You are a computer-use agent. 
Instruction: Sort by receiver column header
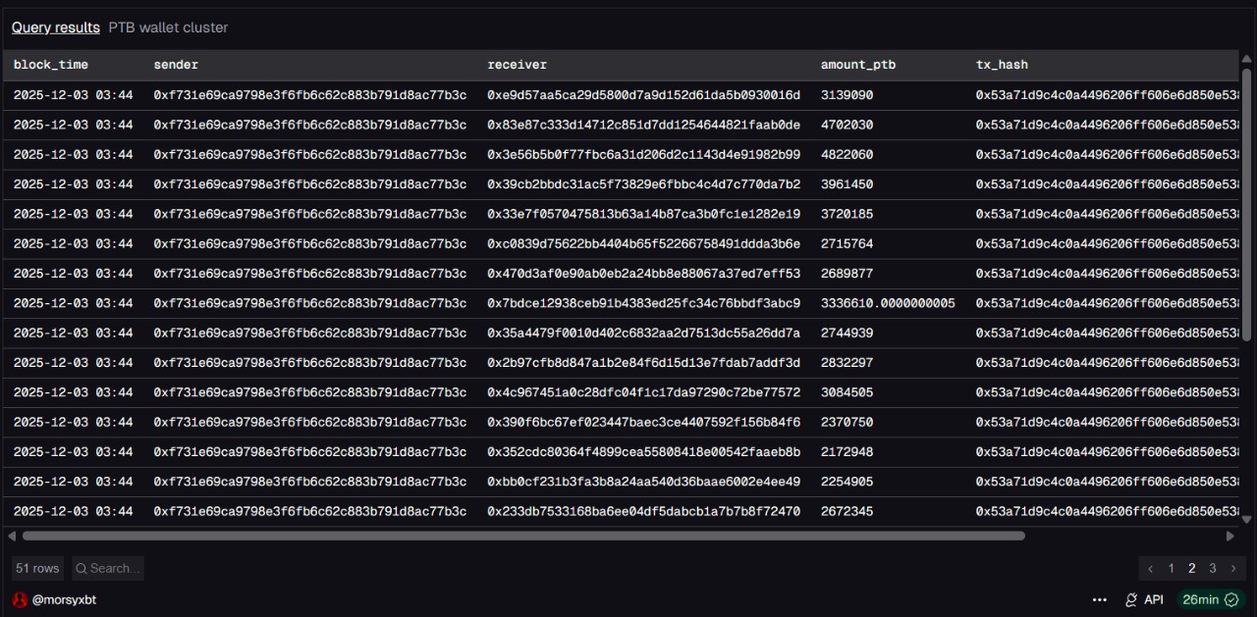[518, 65]
